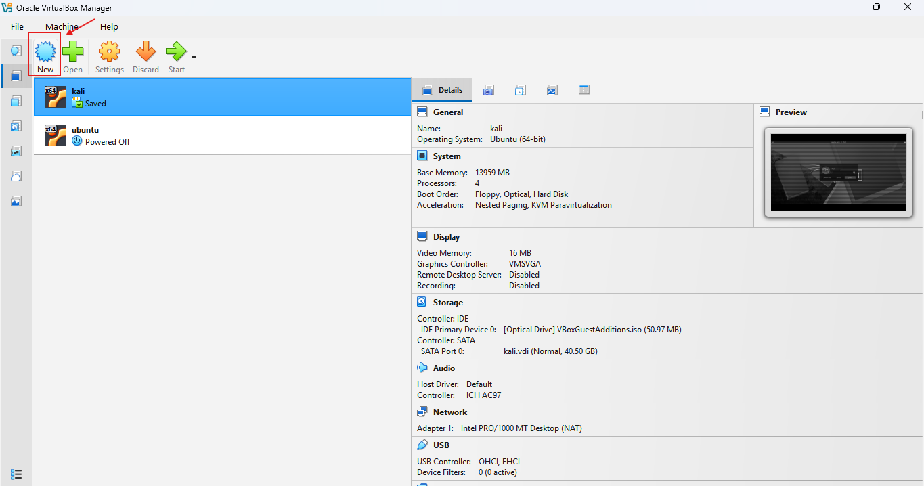Image resolution: width=924 pixels, height=486 pixels.
Task: Open the Media sidebar icon
Action: pos(16,126)
